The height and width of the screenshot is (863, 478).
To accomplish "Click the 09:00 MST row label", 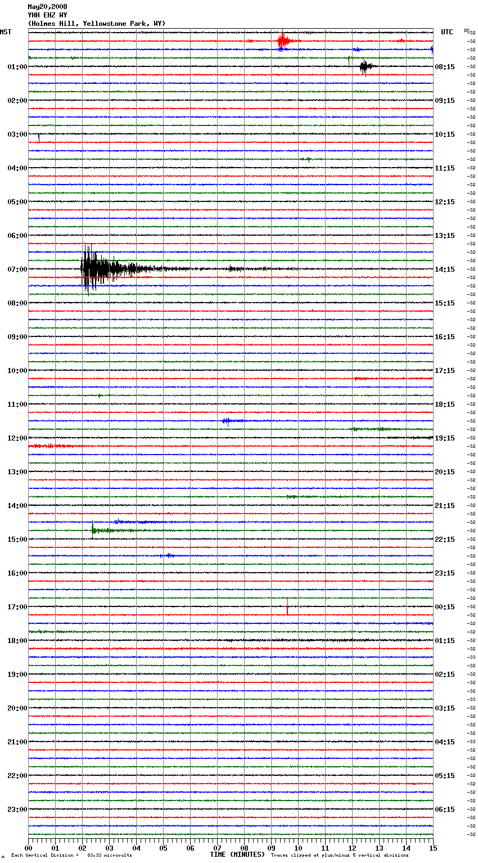I will 17,337.
